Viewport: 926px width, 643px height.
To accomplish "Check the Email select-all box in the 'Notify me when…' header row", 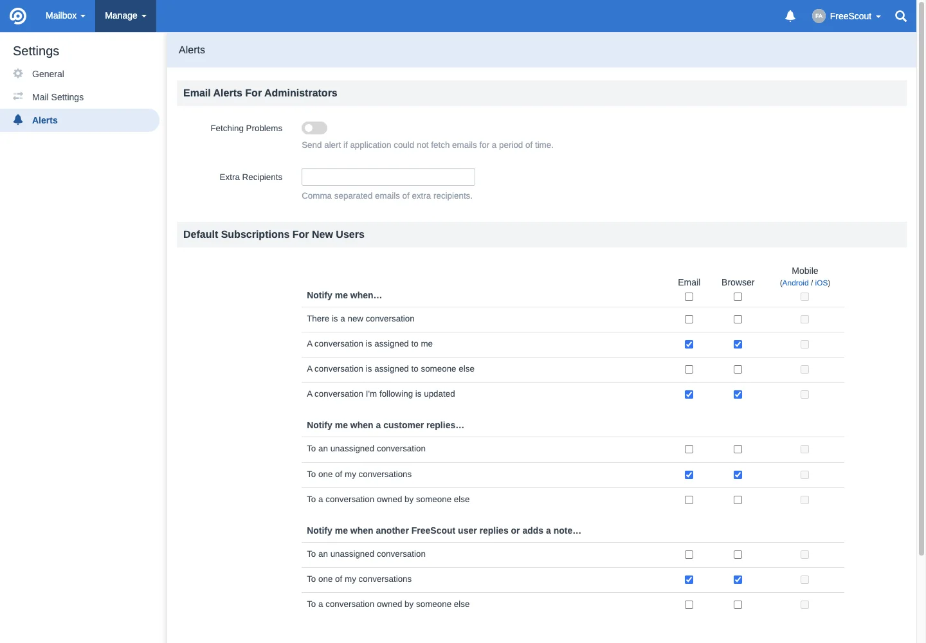I will (689, 297).
